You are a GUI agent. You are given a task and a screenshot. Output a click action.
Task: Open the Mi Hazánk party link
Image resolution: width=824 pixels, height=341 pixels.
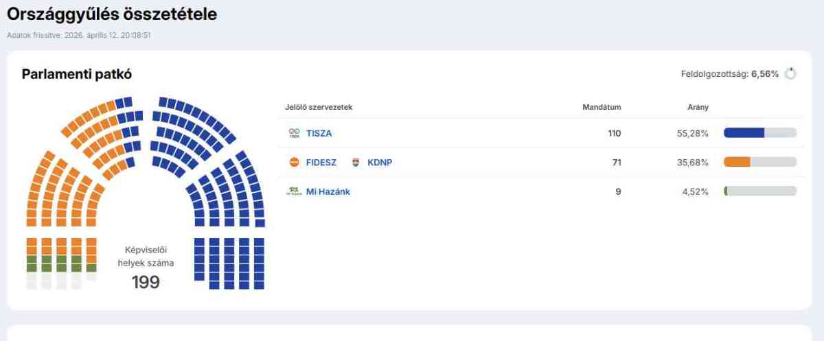click(328, 191)
